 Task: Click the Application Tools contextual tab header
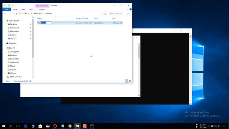[42, 6]
